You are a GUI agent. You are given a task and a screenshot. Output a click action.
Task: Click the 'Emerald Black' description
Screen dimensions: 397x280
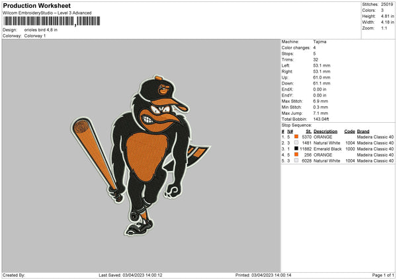328,149
